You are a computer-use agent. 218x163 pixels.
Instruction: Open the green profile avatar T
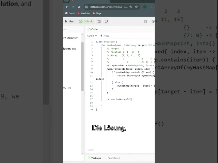[145, 7]
